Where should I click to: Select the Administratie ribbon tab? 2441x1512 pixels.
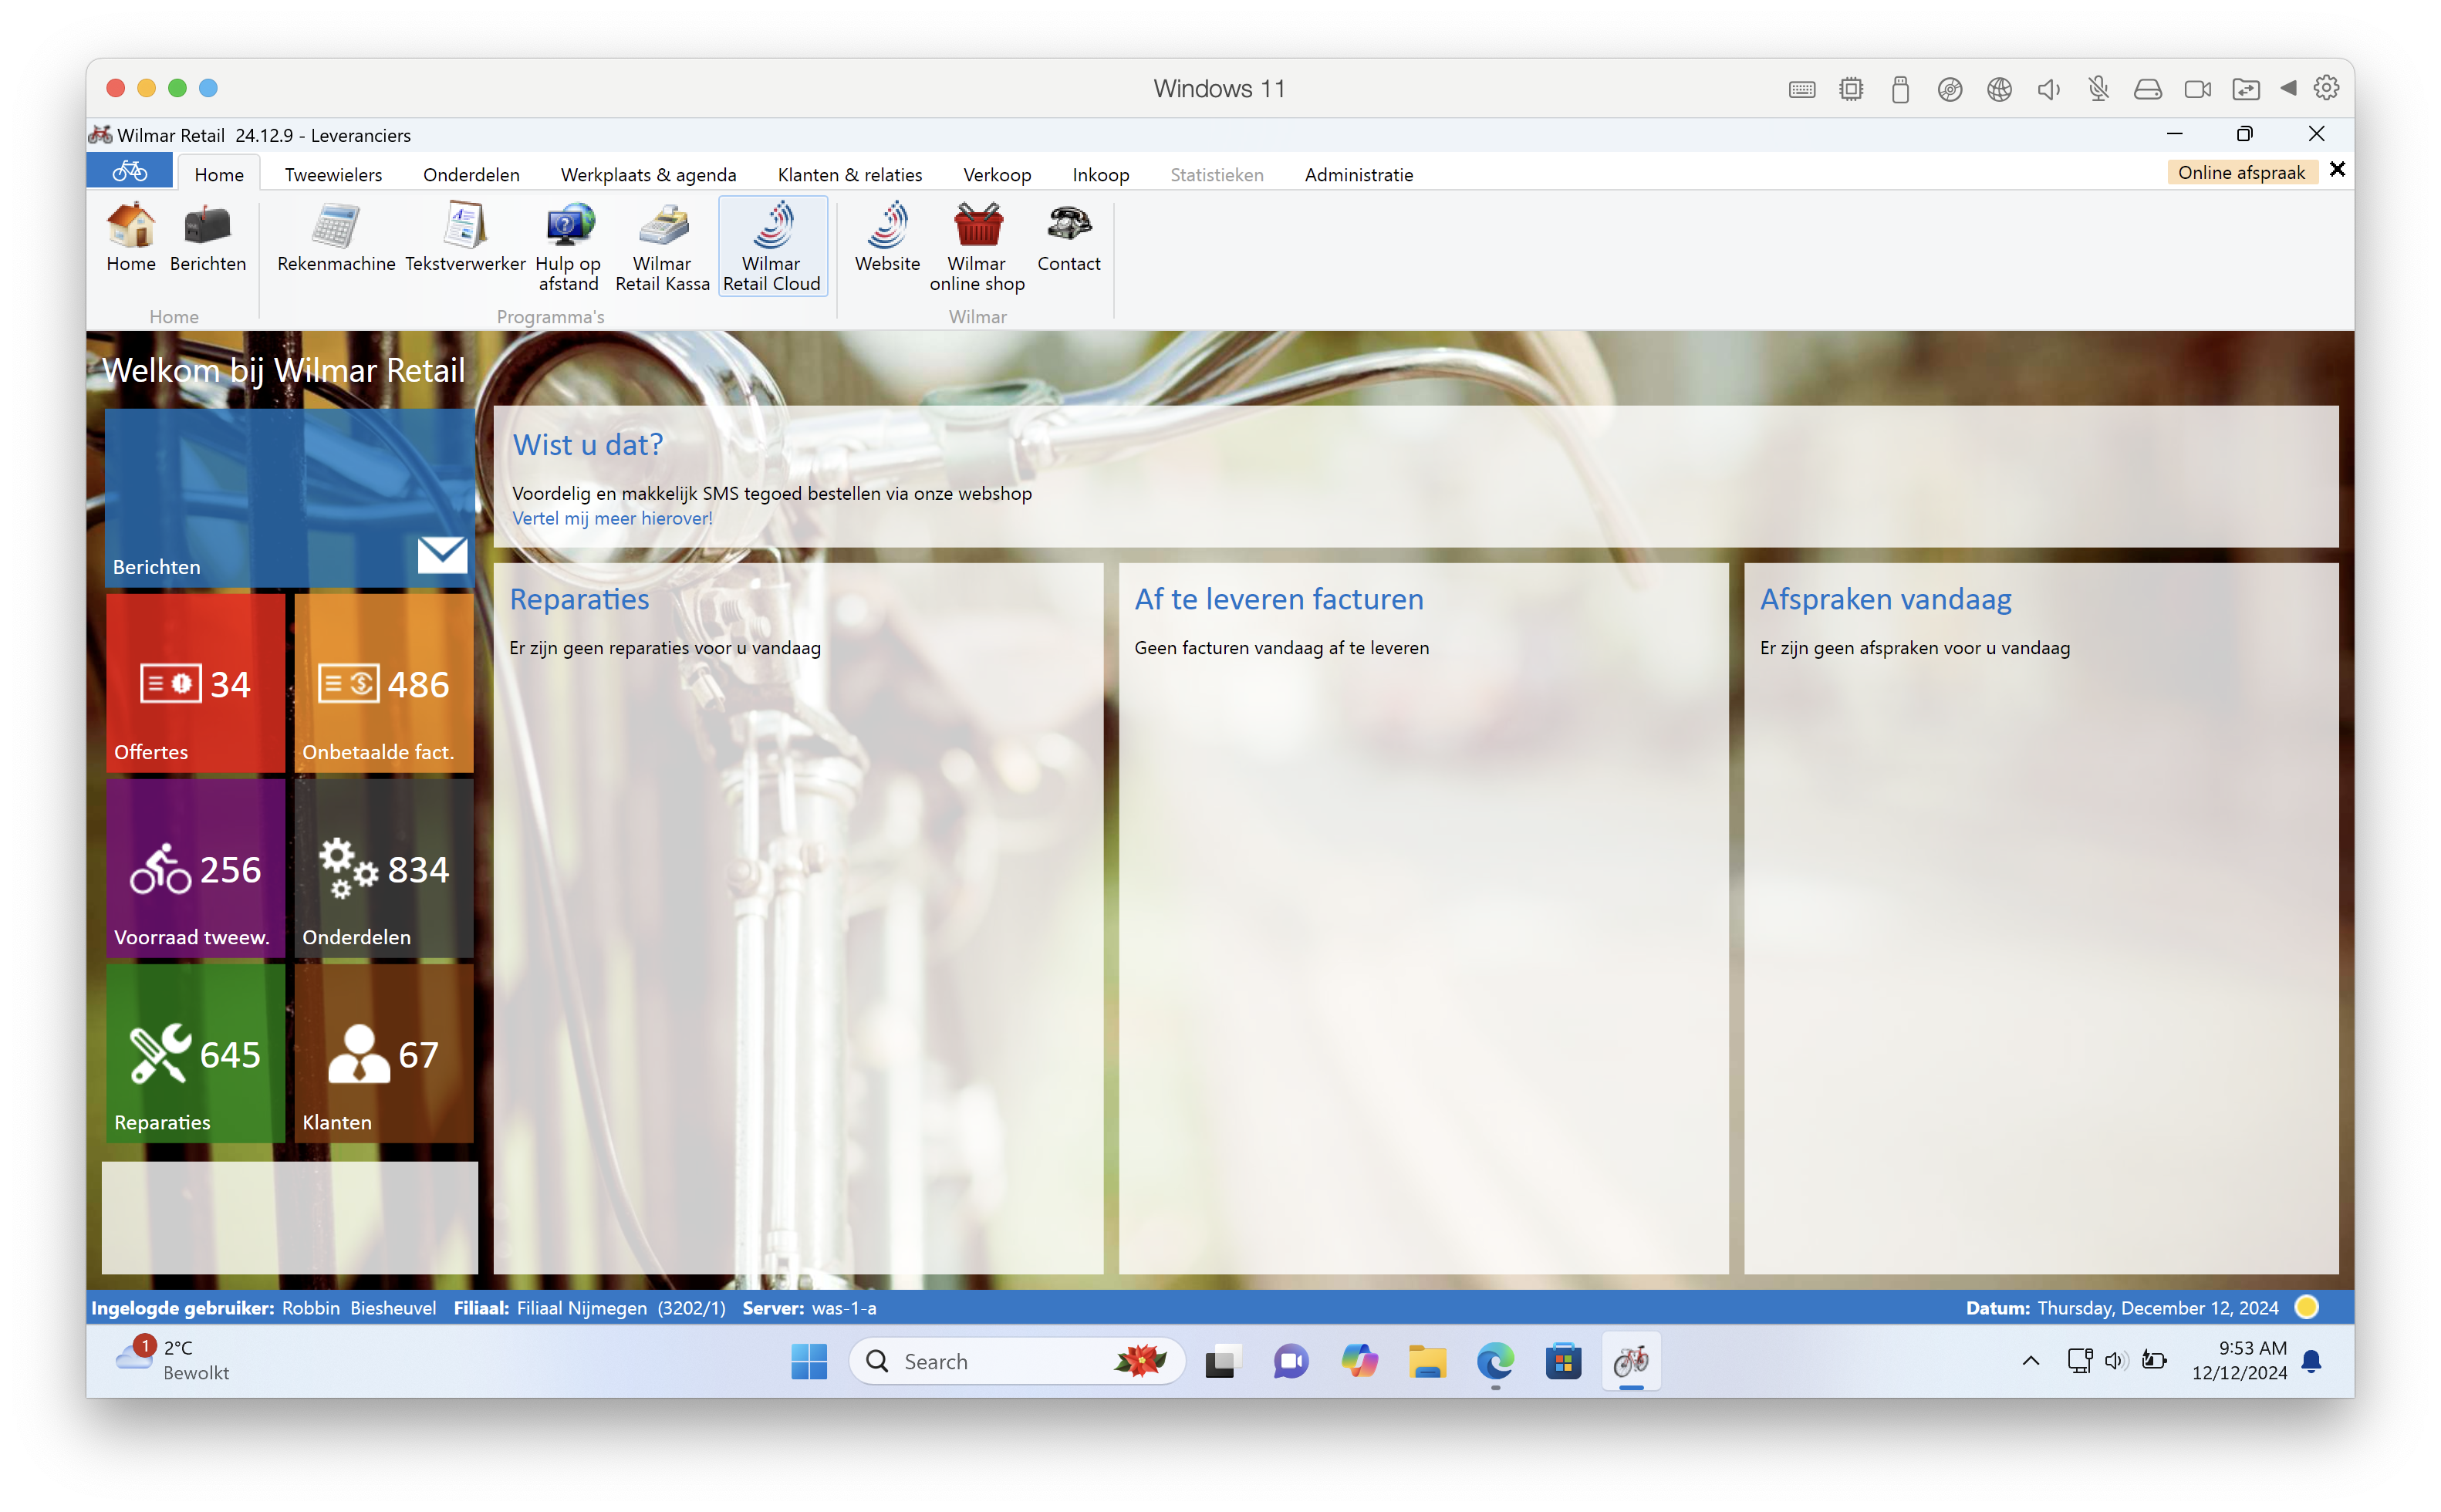pyautogui.click(x=1358, y=174)
